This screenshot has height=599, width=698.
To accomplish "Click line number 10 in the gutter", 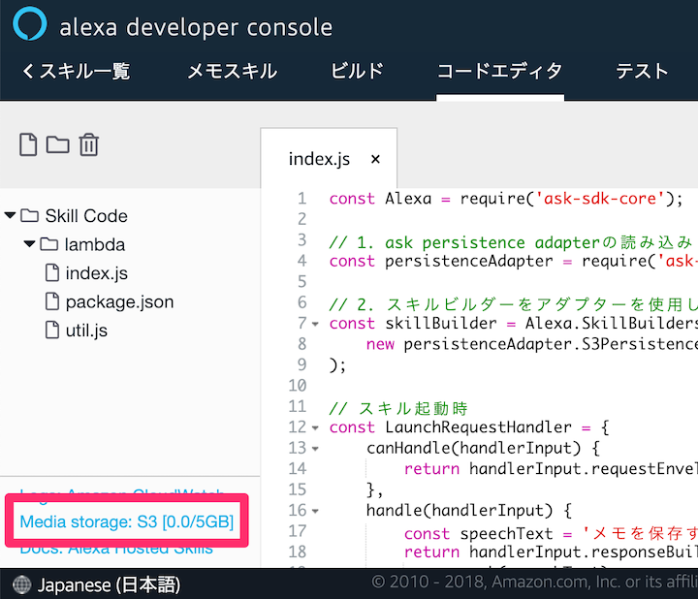I will tap(298, 386).
